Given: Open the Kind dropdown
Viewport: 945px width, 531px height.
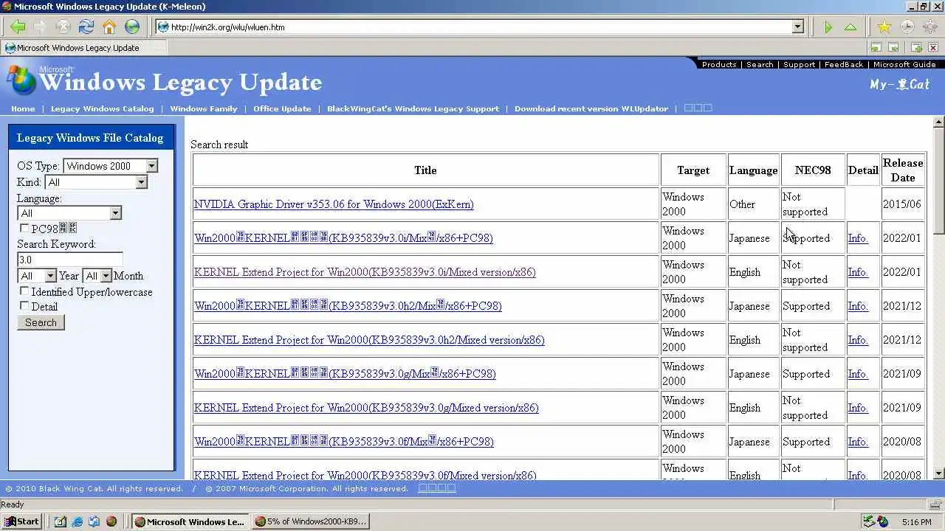Looking at the screenshot, I should click(x=96, y=182).
